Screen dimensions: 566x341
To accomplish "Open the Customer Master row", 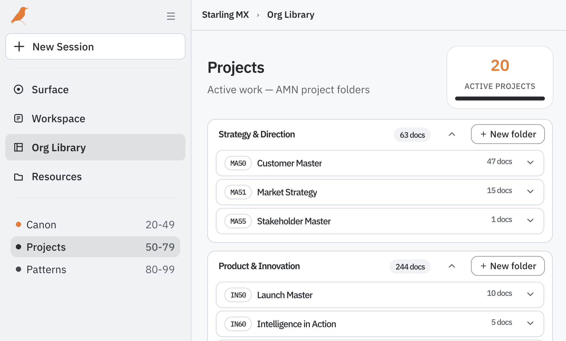I will click(380, 163).
